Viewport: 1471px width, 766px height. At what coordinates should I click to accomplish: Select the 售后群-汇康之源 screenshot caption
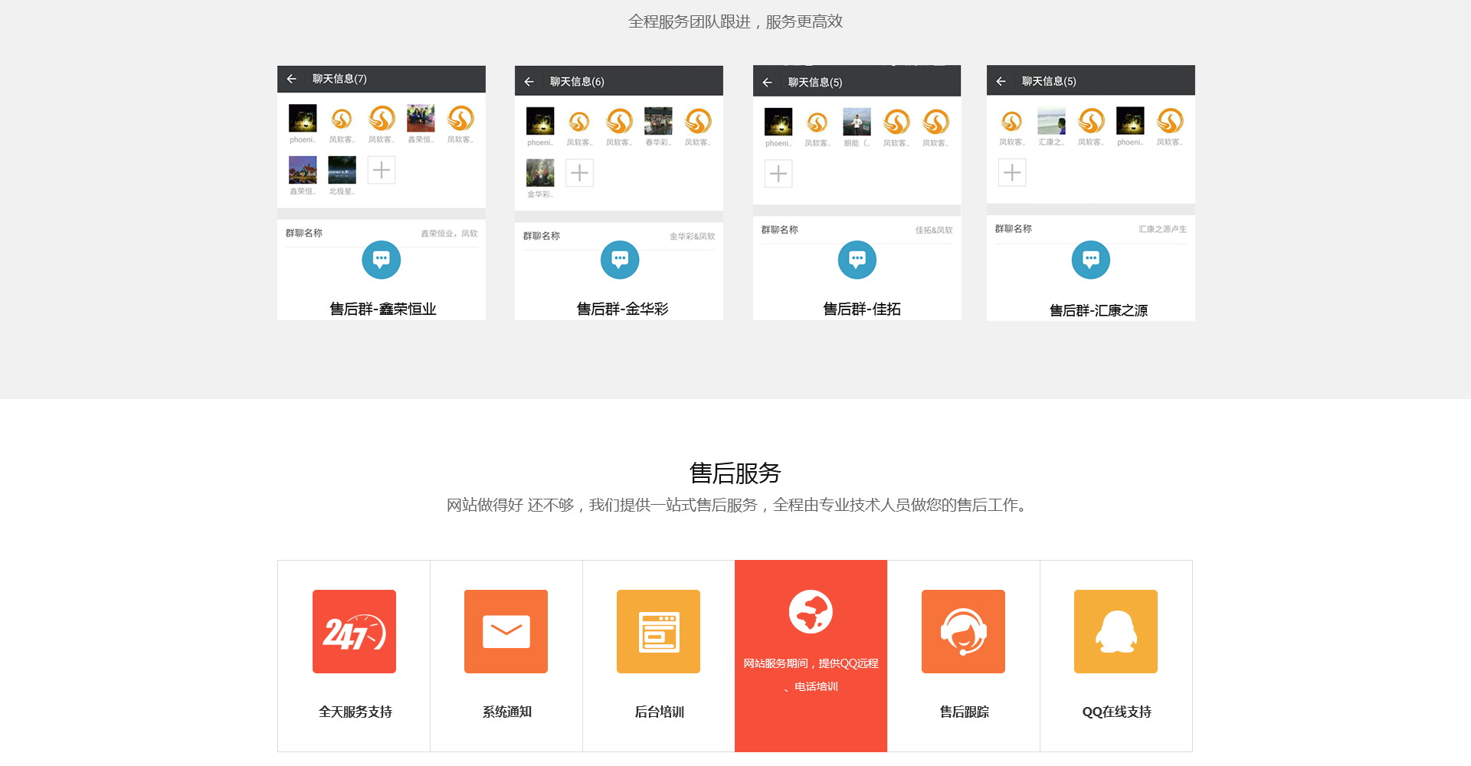coord(1098,310)
